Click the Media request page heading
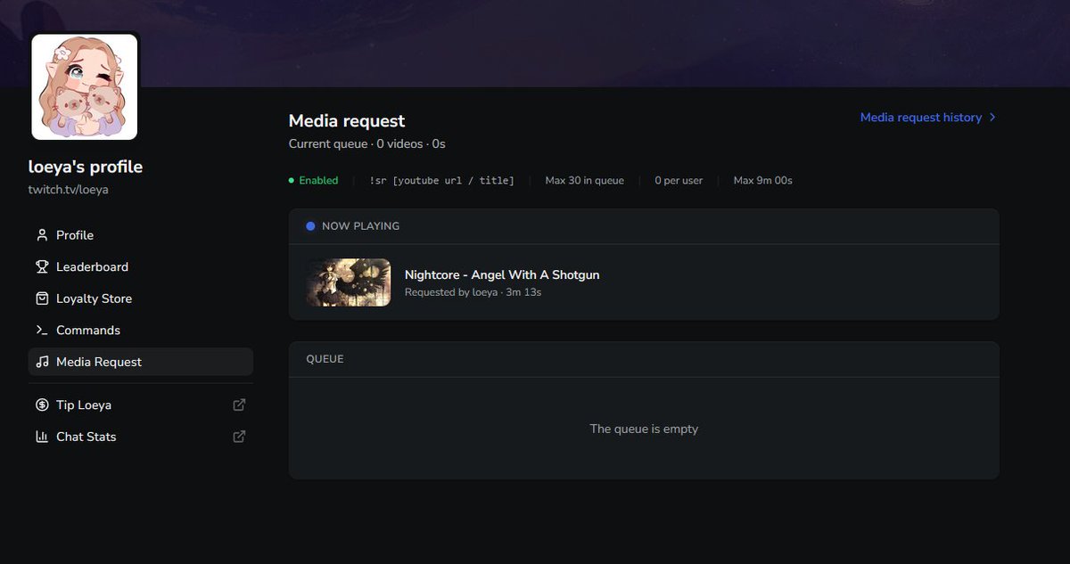The image size is (1070, 564). click(347, 120)
